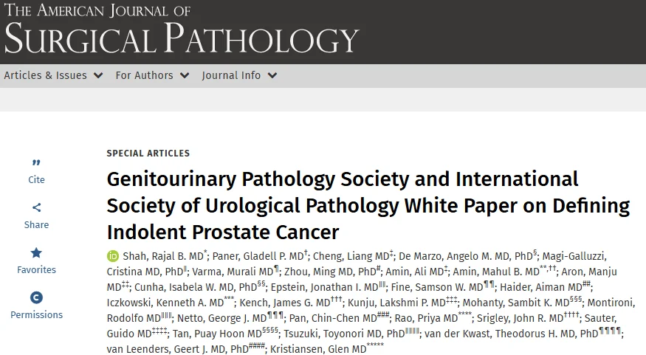
Task: Click the Favorites label in sidebar
Action: click(x=36, y=270)
